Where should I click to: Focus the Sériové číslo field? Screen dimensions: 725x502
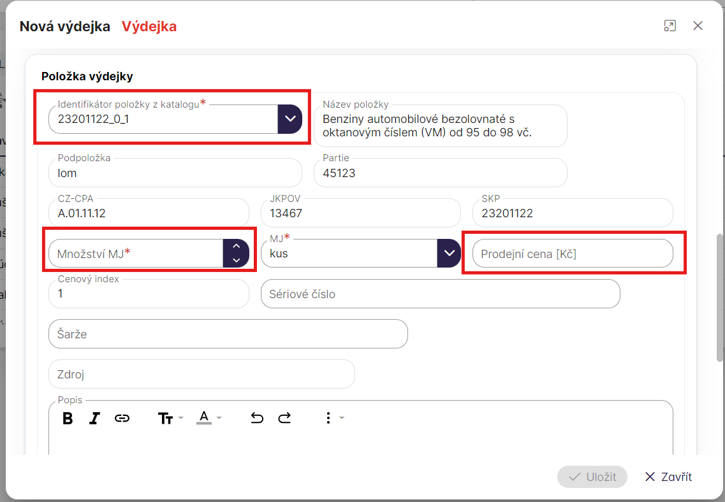440,294
